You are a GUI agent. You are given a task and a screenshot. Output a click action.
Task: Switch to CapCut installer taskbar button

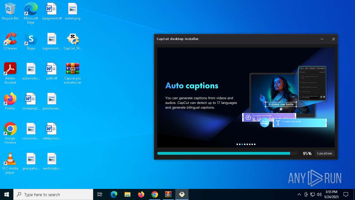[x=182, y=194]
